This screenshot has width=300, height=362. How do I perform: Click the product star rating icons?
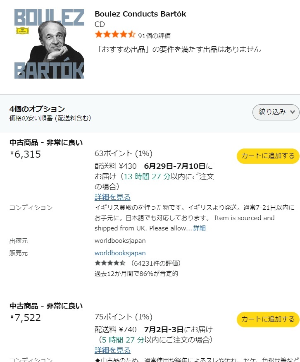click(115, 35)
